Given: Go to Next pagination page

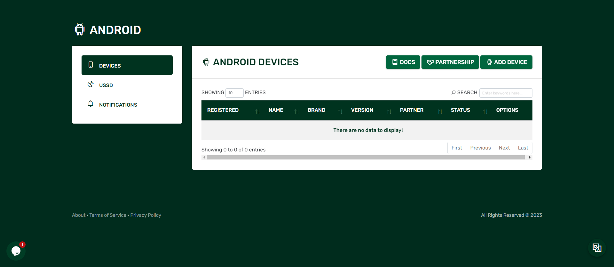Looking at the screenshot, I should coord(504,148).
